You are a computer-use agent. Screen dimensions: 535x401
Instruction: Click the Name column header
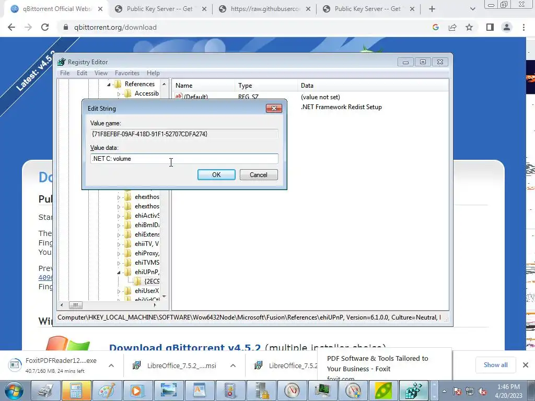click(x=204, y=86)
